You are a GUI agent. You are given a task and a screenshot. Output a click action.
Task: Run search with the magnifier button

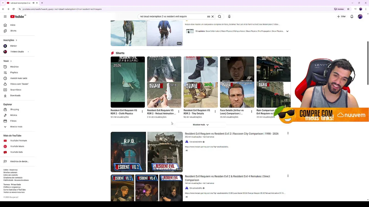219,16
